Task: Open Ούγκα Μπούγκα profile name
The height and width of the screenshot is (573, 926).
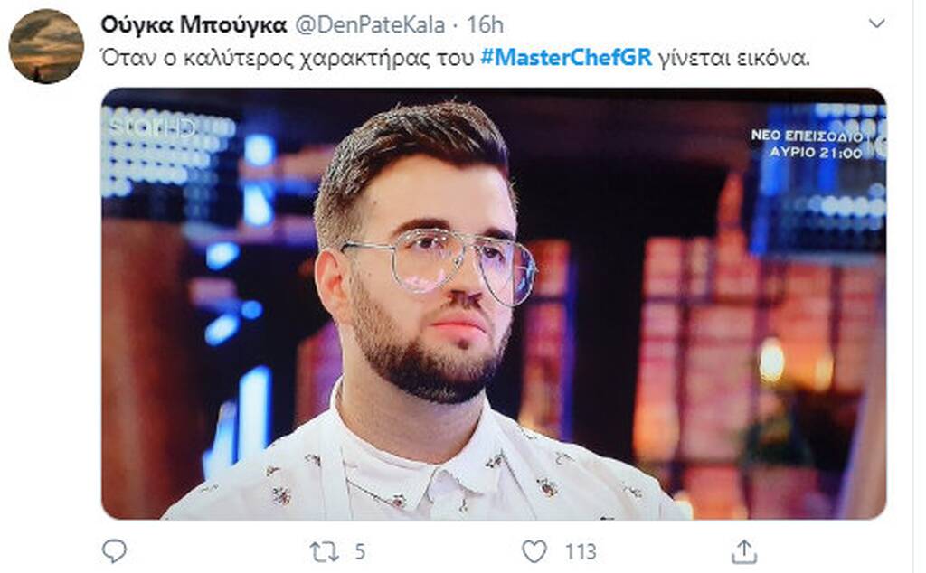Action: pyautogui.click(x=194, y=24)
